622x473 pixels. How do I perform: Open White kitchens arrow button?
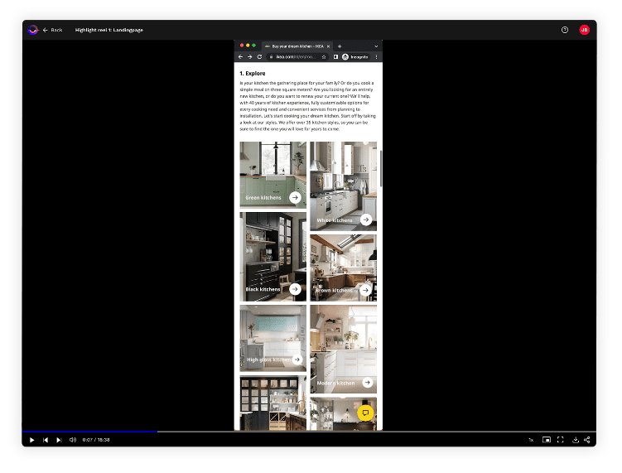[366, 220]
